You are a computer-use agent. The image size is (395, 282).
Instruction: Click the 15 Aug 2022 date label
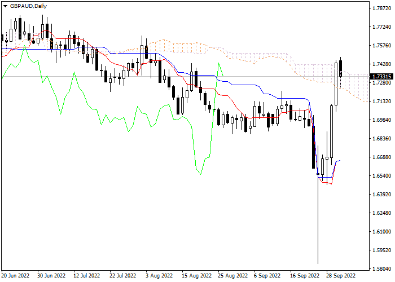pos(196,276)
